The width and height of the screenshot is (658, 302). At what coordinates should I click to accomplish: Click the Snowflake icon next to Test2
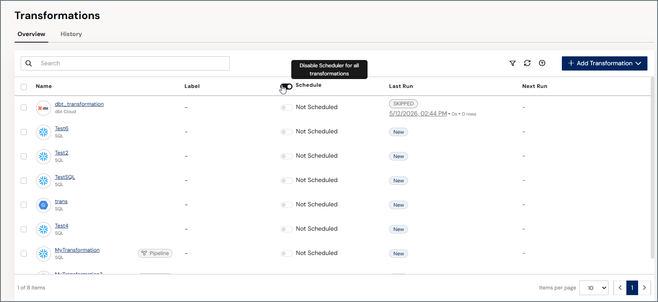pyautogui.click(x=43, y=156)
